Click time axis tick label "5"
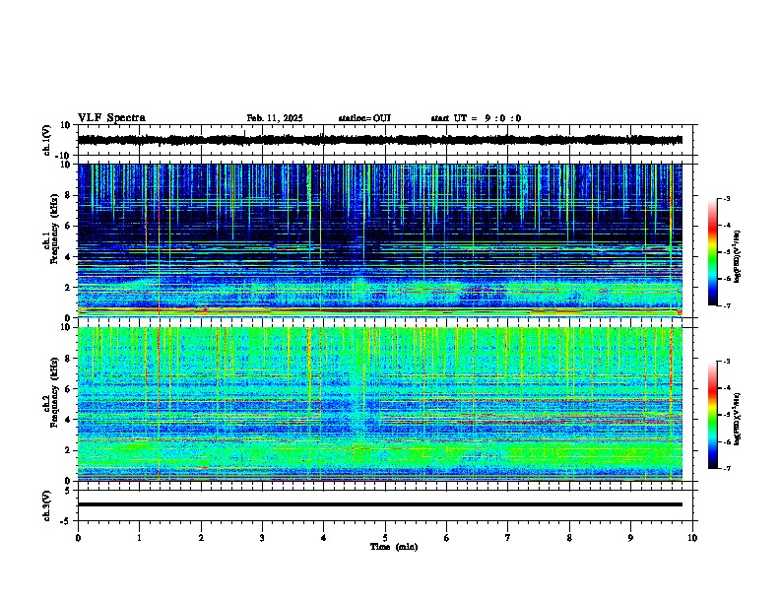The width and height of the screenshot is (780, 603). 385,538
